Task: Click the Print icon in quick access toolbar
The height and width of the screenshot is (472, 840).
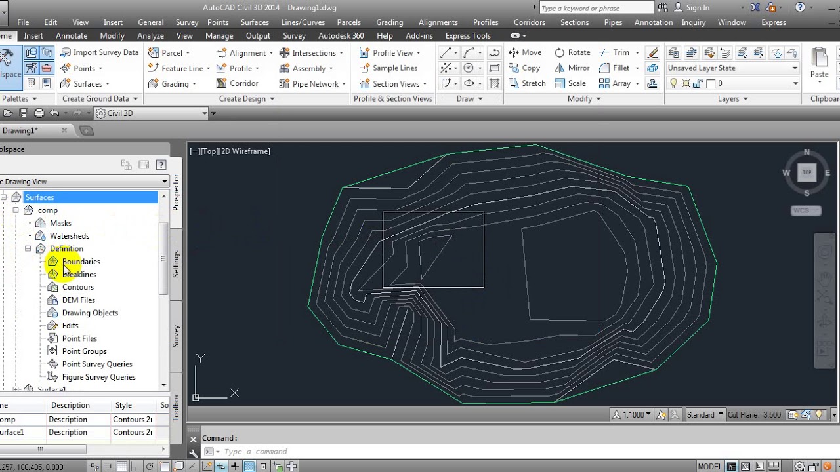Action: (x=39, y=113)
